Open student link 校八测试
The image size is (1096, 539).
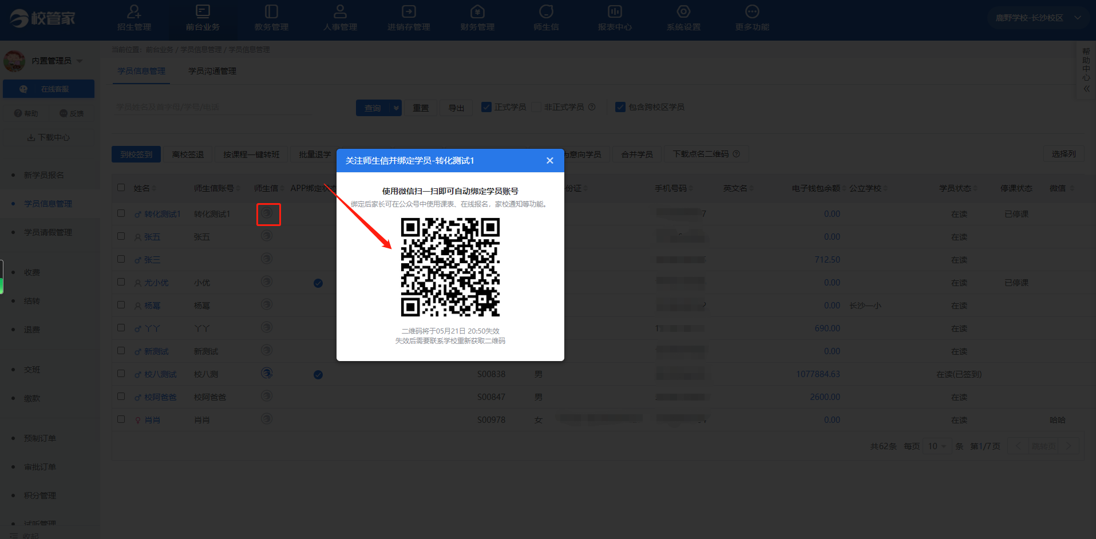pyautogui.click(x=160, y=374)
